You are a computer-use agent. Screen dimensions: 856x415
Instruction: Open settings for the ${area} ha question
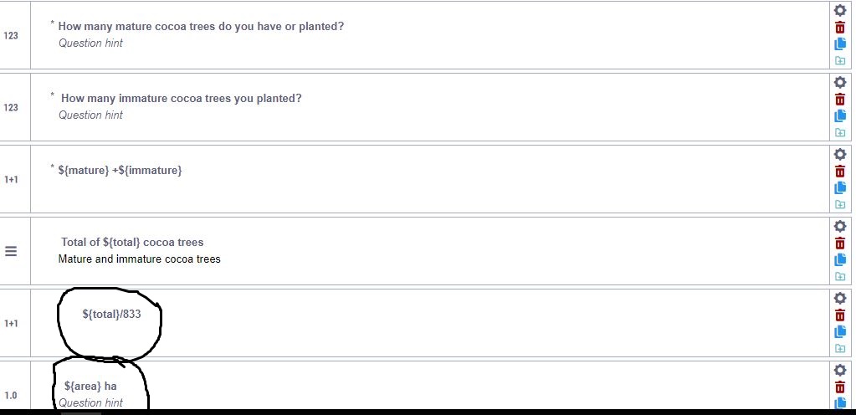tap(840, 370)
